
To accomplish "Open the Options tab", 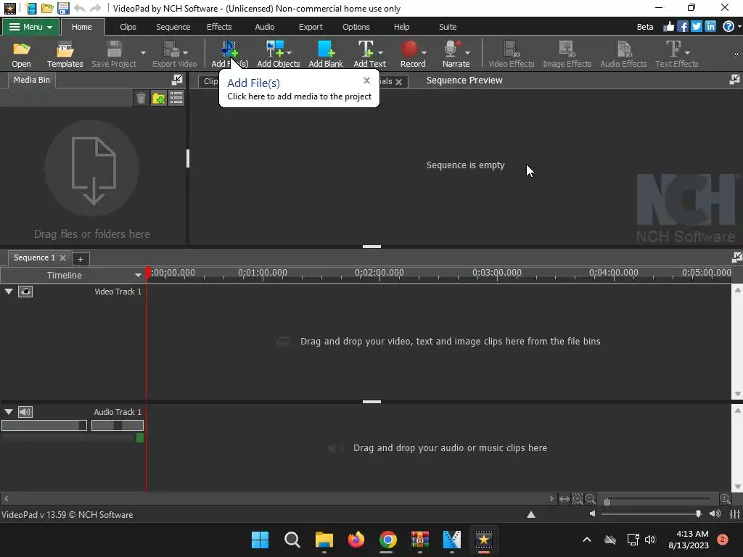I will (356, 27).
